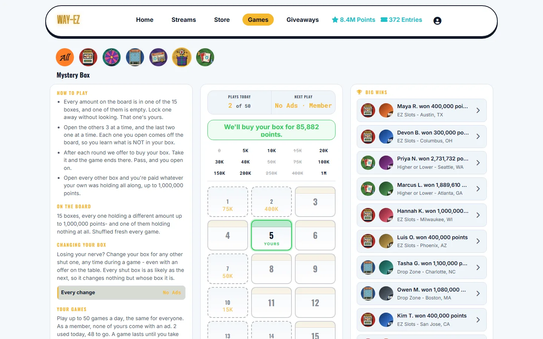Click the 372 Entries ticket counter
Viewport: 543px width, 339px height.
tap(401, 20)
